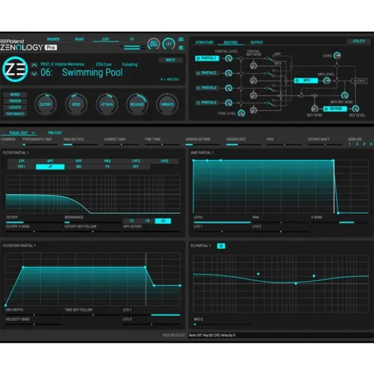Click the REV SEND knob left of REVERB
Image resolution: width=374 pixels, height=374 pixels.
[x=314, y=108]
